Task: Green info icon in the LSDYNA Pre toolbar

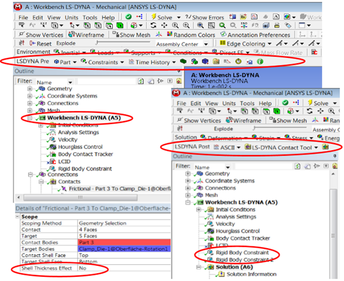Action: 260,61
